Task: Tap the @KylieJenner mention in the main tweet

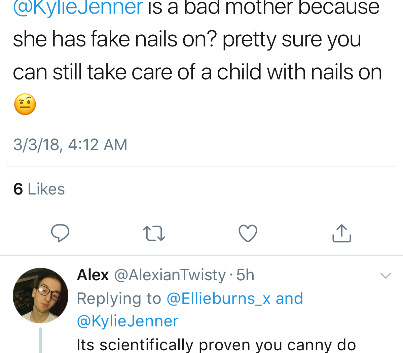Action: (78, 7)
